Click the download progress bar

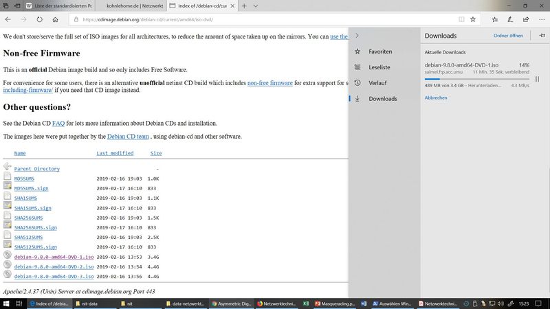tap(476, 79)
